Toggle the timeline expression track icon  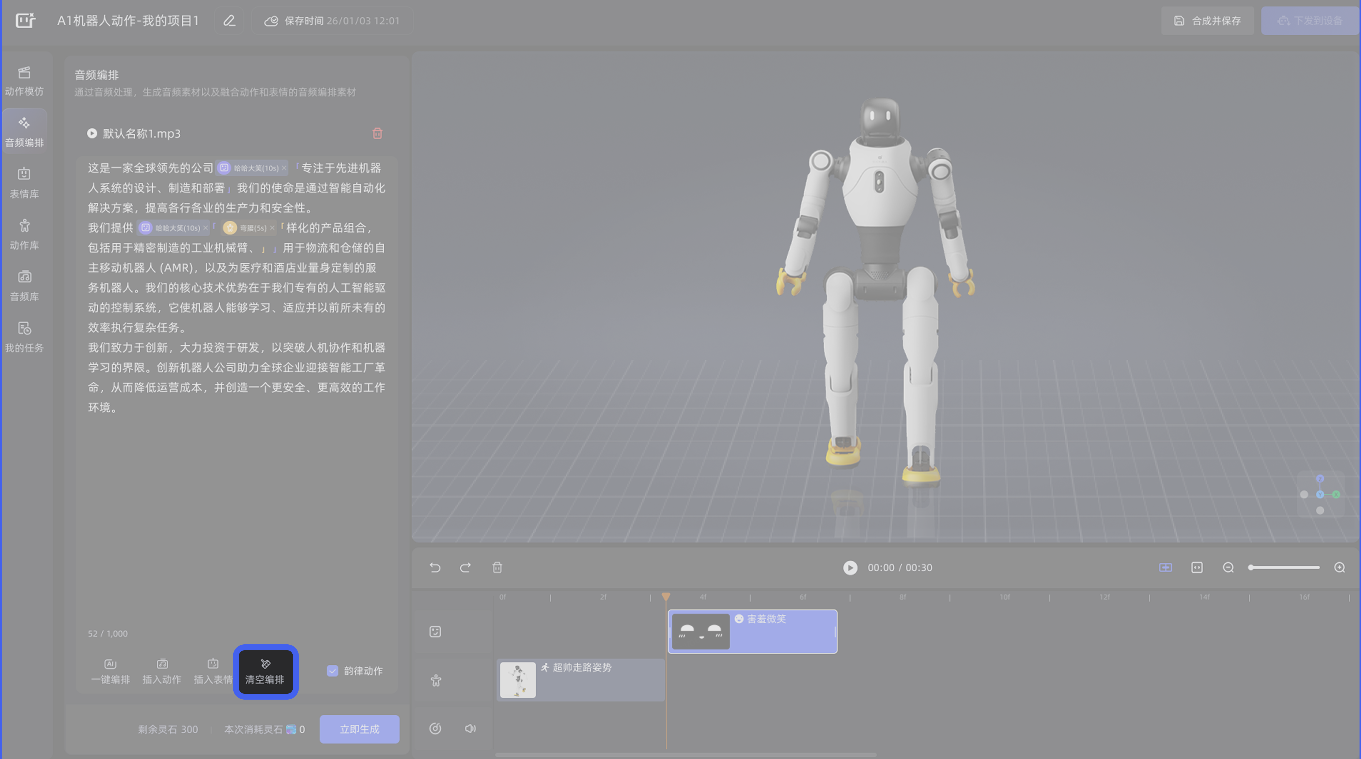[x=435, y=631]
